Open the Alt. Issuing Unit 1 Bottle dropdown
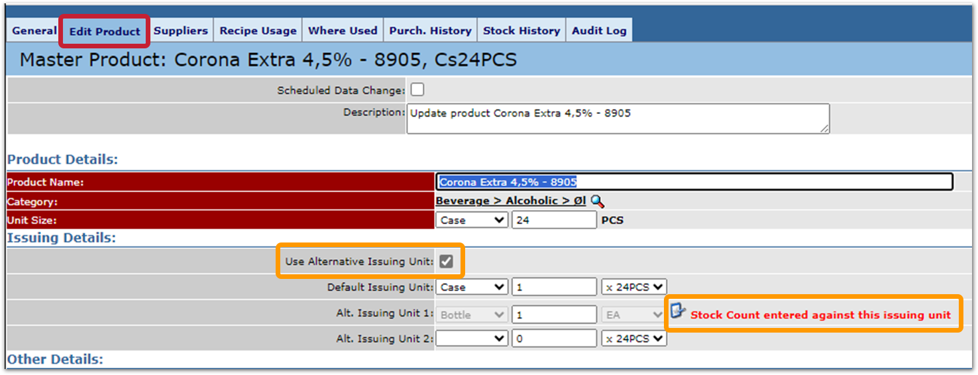The width and height of the screenshot is (978, 375). point(472,315)
